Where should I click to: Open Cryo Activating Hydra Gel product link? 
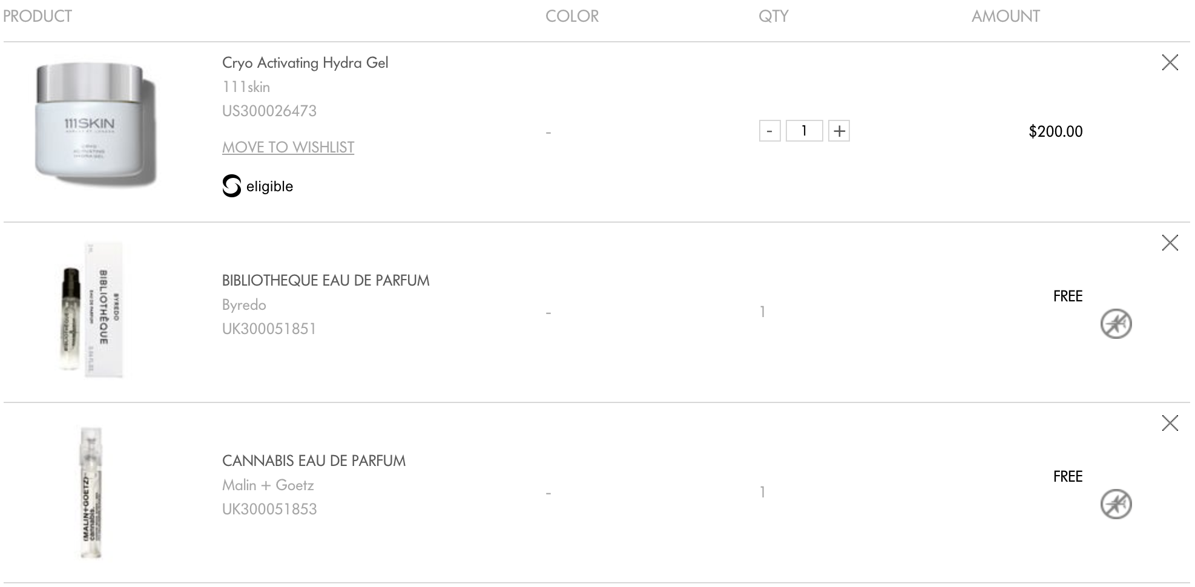(x=305, y=63)
